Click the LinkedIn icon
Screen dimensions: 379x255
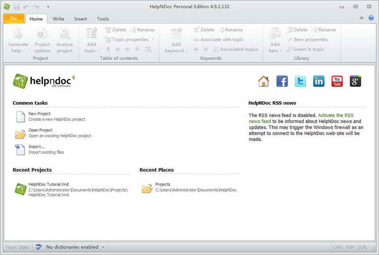click(318, 81)
